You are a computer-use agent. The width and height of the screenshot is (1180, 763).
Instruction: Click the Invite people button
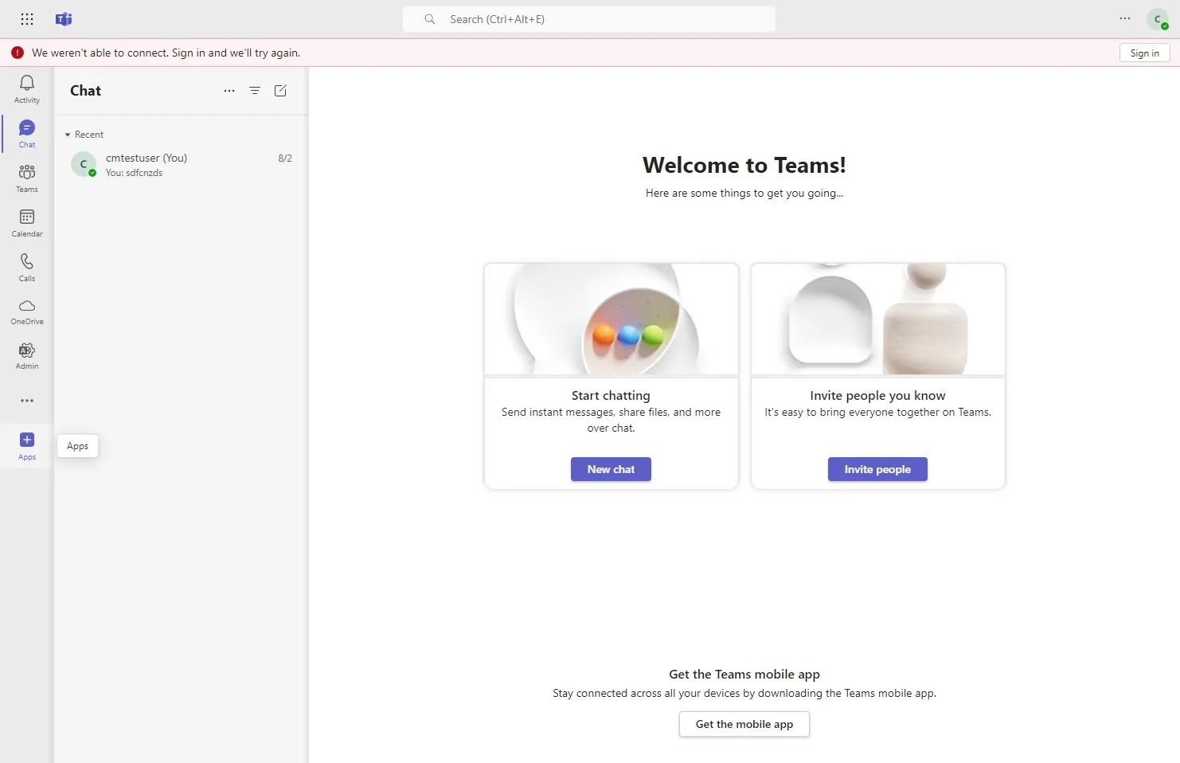tap(877, 469)
